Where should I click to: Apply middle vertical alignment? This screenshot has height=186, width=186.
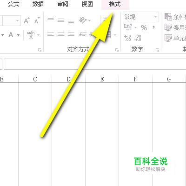(61, 20)
